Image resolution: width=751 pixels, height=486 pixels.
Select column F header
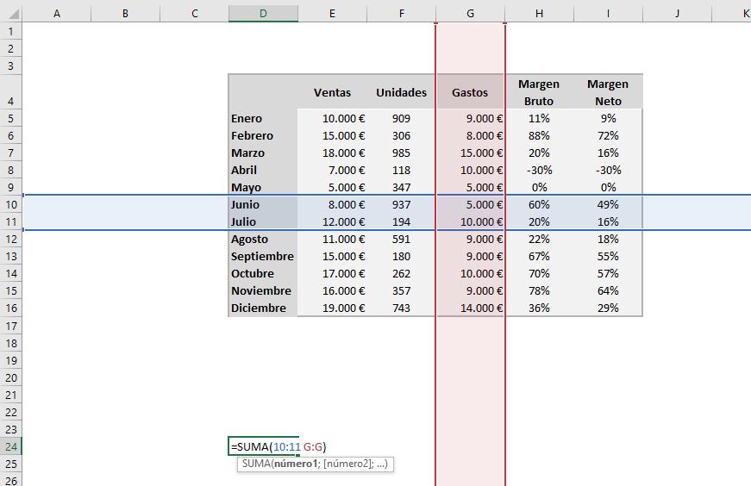(x=401, y=14)
